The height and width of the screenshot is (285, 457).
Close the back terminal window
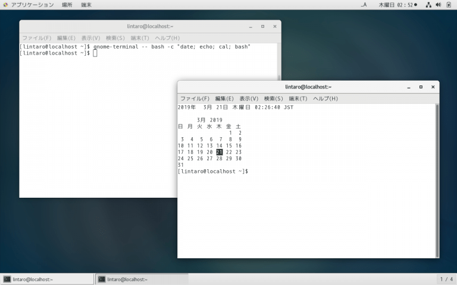pos(274,27)
